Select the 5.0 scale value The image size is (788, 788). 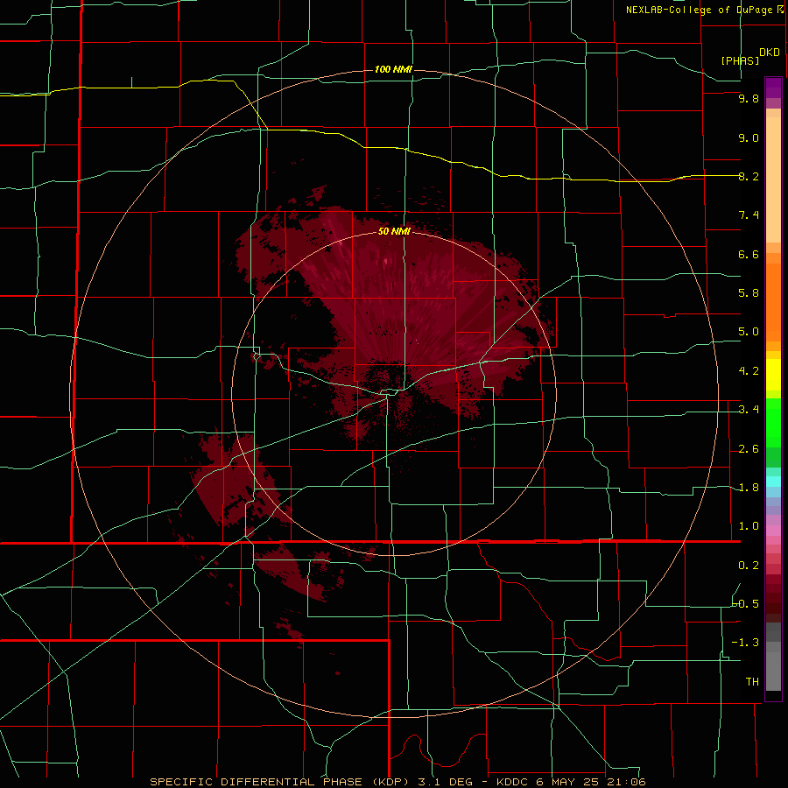coord(749,332)
